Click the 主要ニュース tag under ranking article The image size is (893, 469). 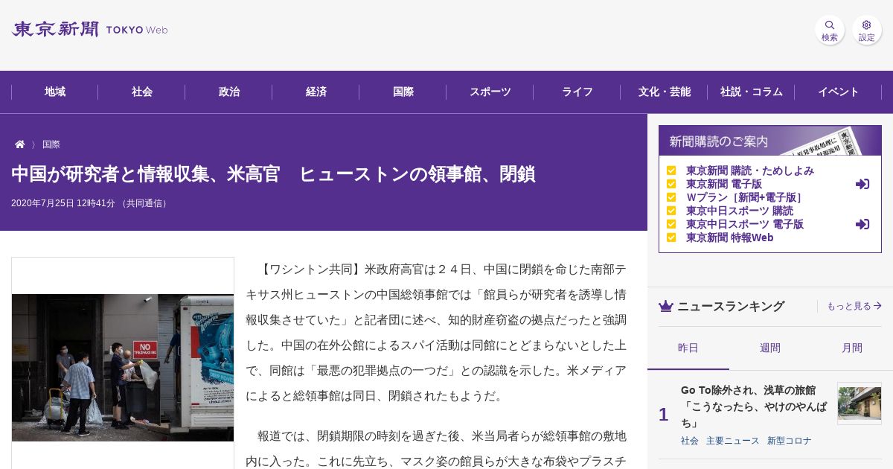tap(733, 441)
